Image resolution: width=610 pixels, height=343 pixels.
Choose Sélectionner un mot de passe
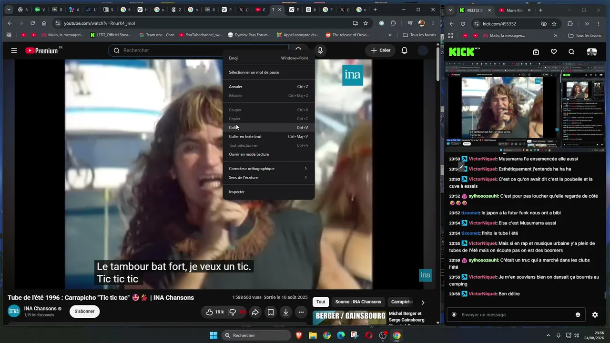[x=269, y=72]
